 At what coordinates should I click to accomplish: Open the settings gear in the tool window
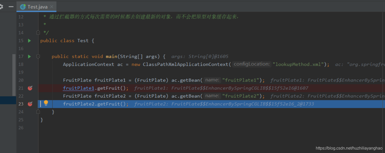coord(1,7)
